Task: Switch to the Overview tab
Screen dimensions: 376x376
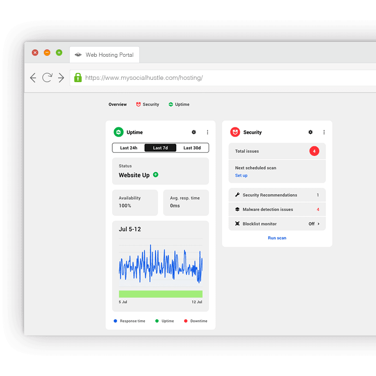Action: [x=117, y=104]
